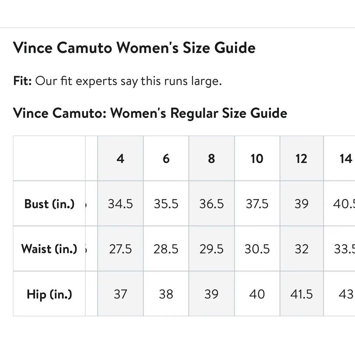The width and height of the screenshot is (355, 355).
Task: Select the hip value 37 for size 4
Action: (120, 294)
